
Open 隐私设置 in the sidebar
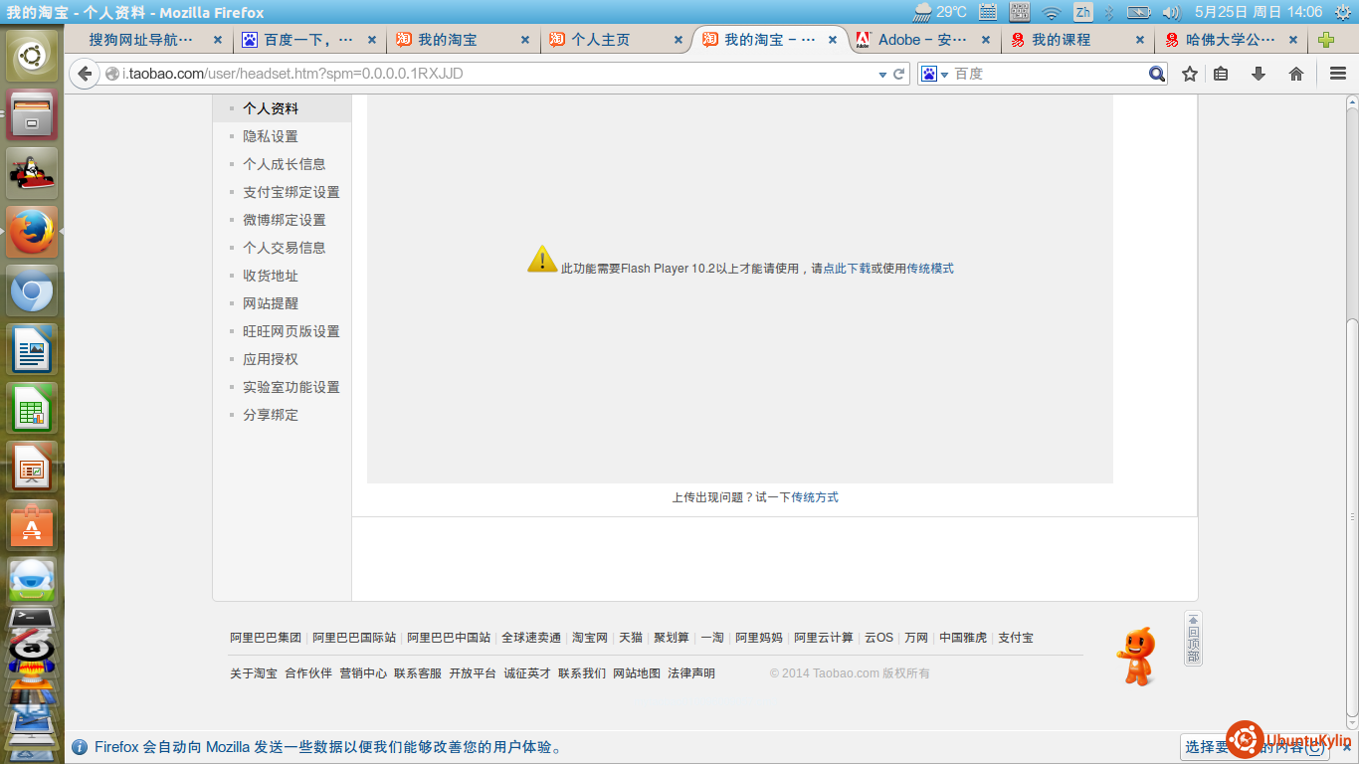pos(271,136)
